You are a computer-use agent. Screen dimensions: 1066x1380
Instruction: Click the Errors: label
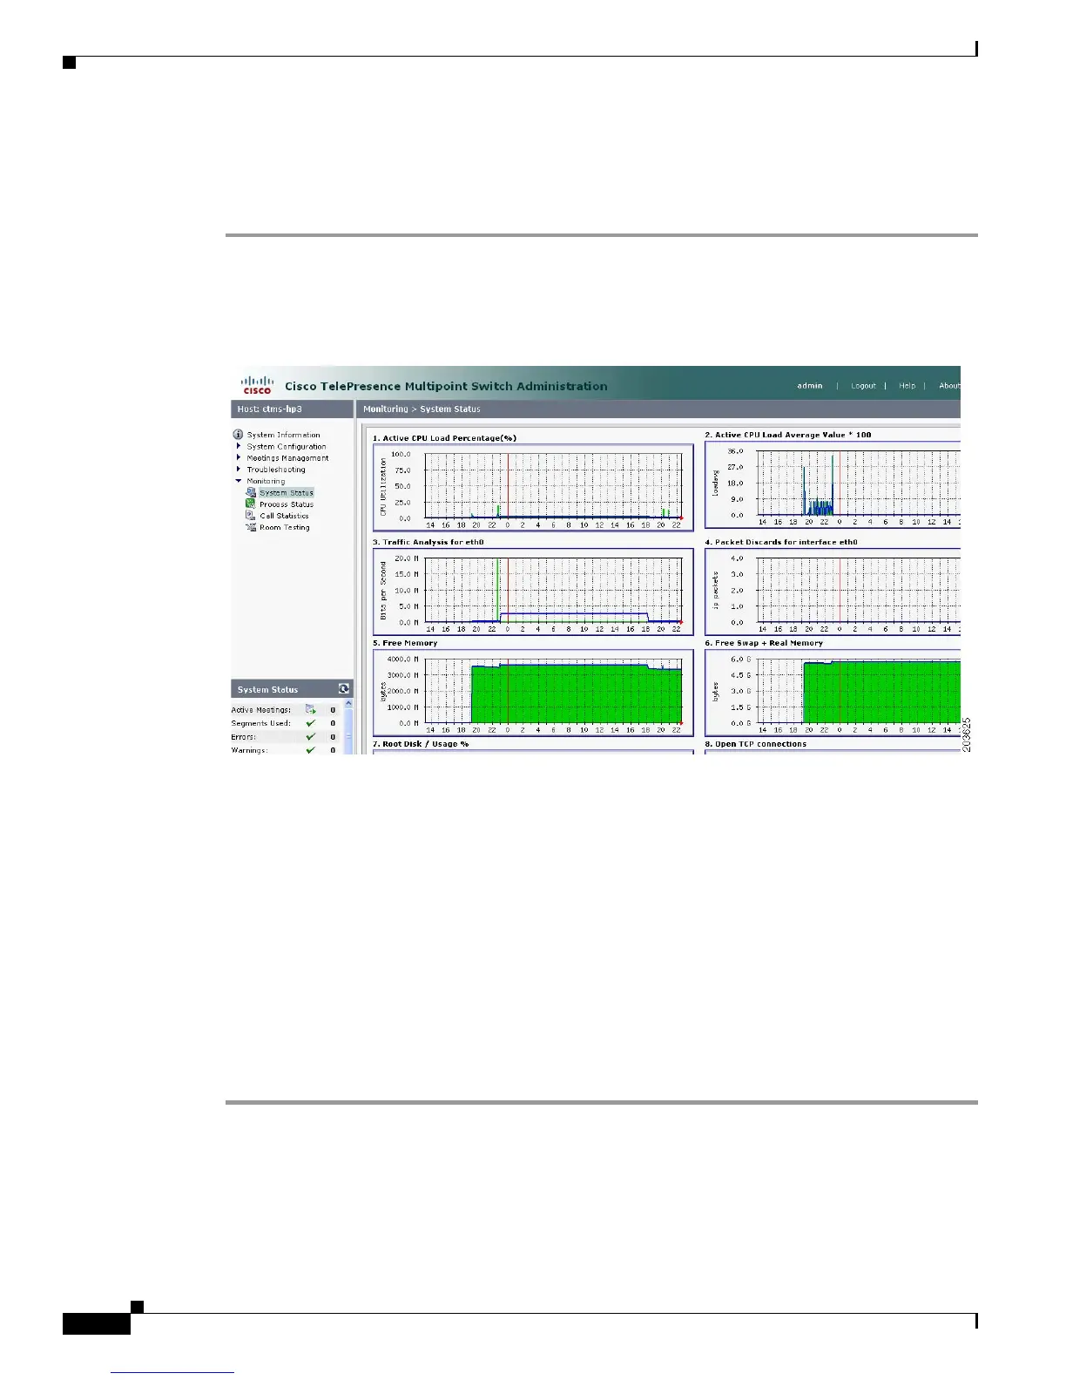(244, 737)
